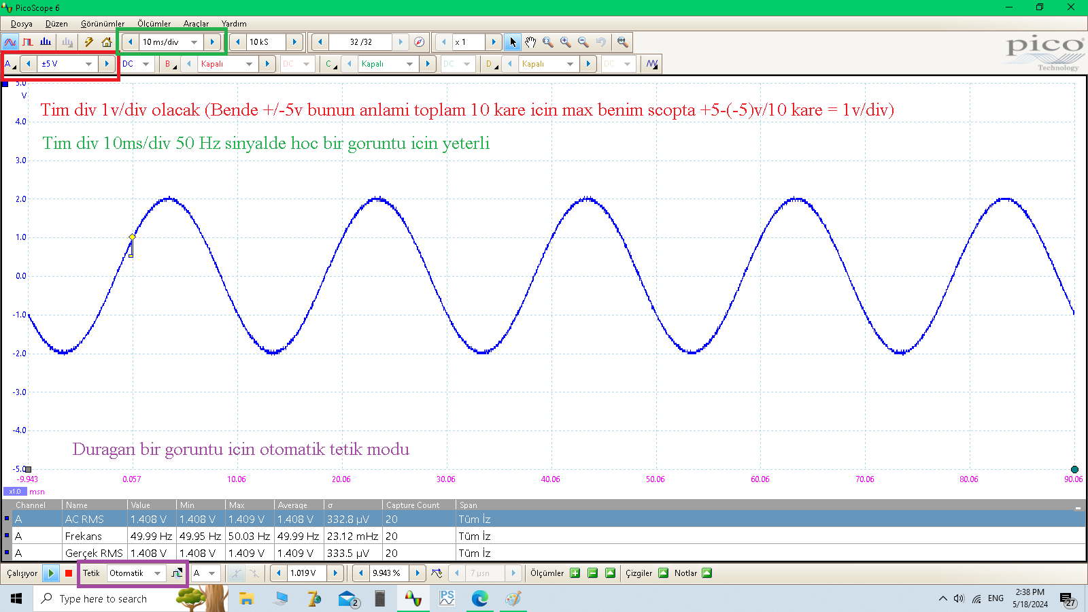Open Channel B options button

click(170, 64)
